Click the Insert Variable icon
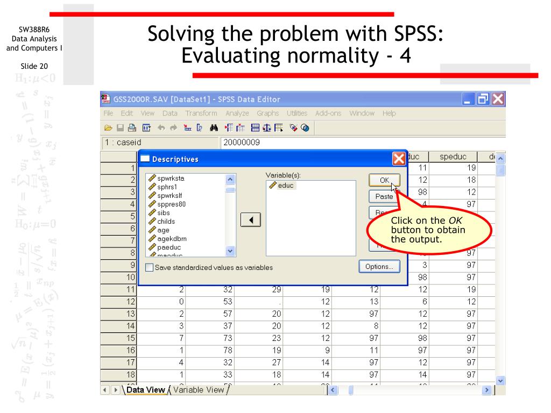 (x=241, y=128)
